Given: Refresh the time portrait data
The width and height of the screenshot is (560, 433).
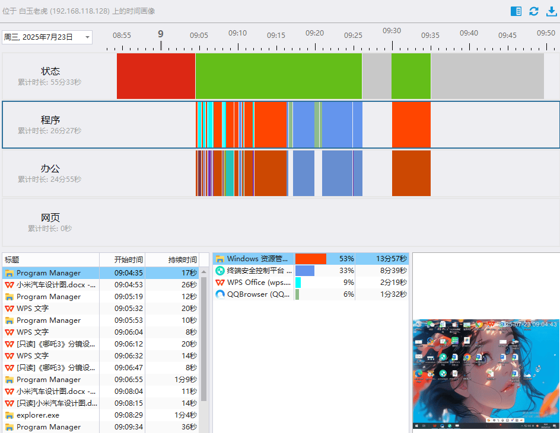Looking at the screenshot, I should (x=533, y=11).
